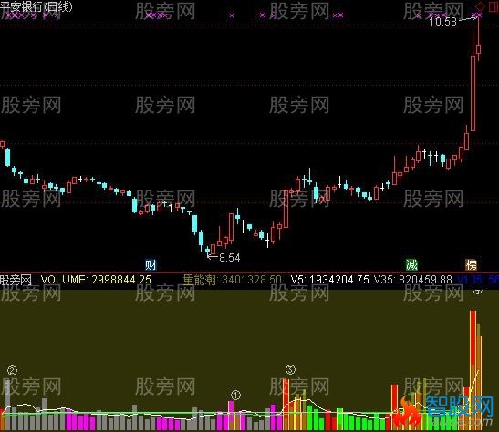Click the circled ② volume marker
The width and height of the screenshot is (499, 432).
click(12, 370)
